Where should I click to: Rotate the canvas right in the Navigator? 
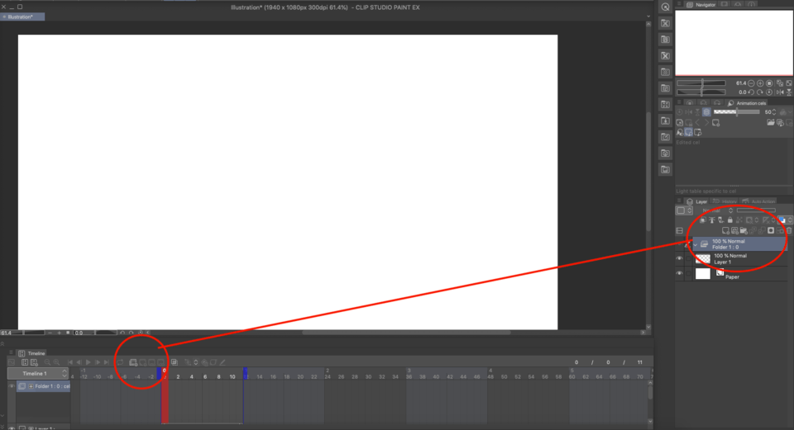[x=760, y=92]
